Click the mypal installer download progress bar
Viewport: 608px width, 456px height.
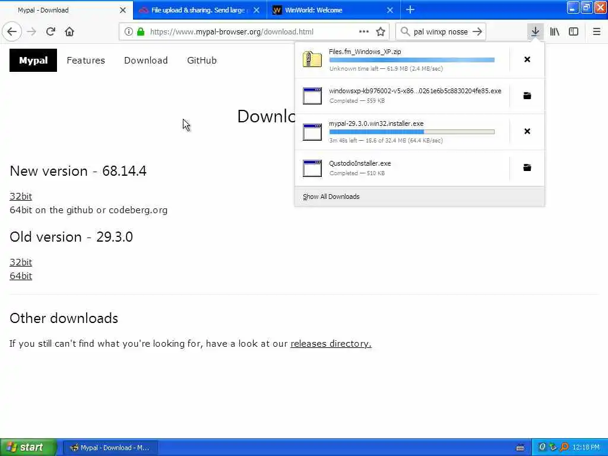point(412,132)
